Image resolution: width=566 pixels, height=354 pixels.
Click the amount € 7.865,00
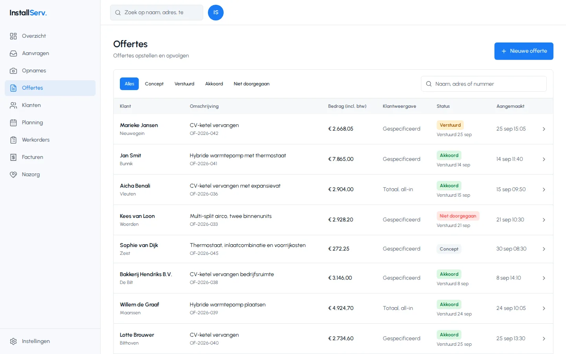(x=341, y=159)
